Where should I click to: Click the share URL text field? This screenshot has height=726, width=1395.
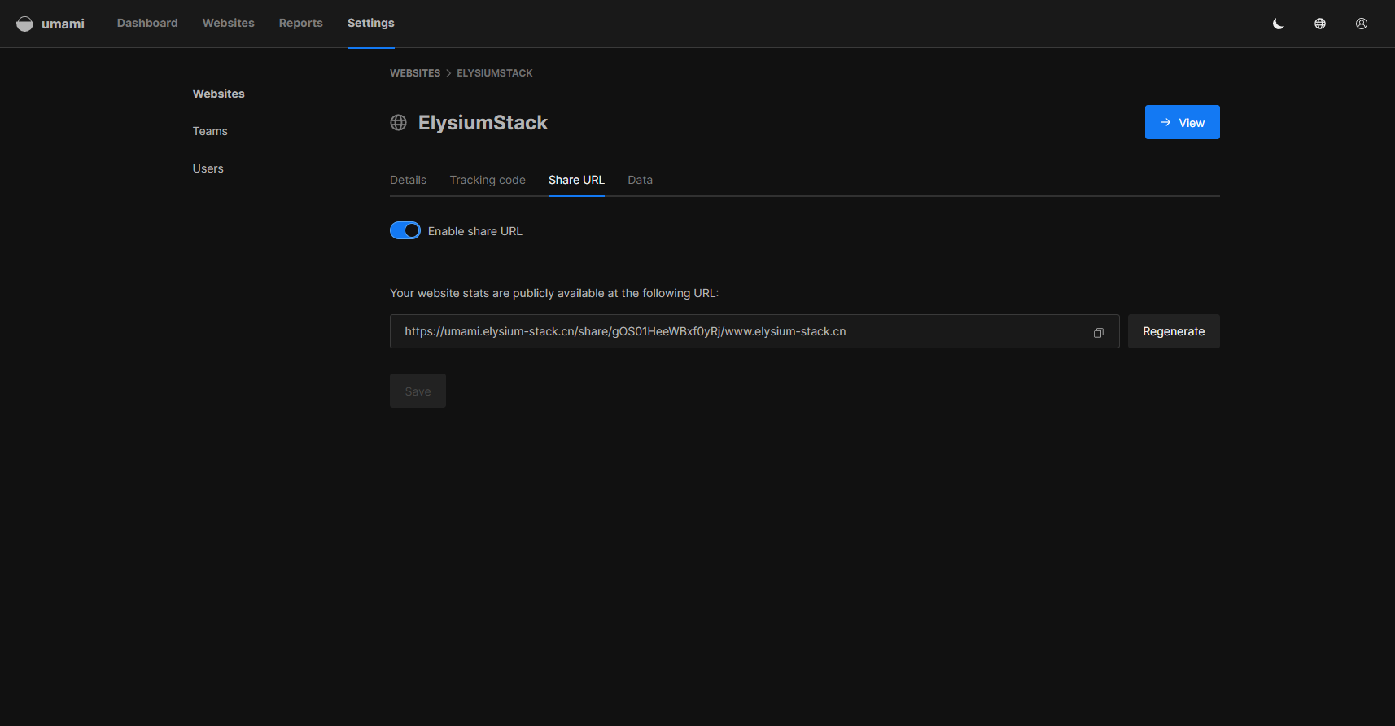732,331
